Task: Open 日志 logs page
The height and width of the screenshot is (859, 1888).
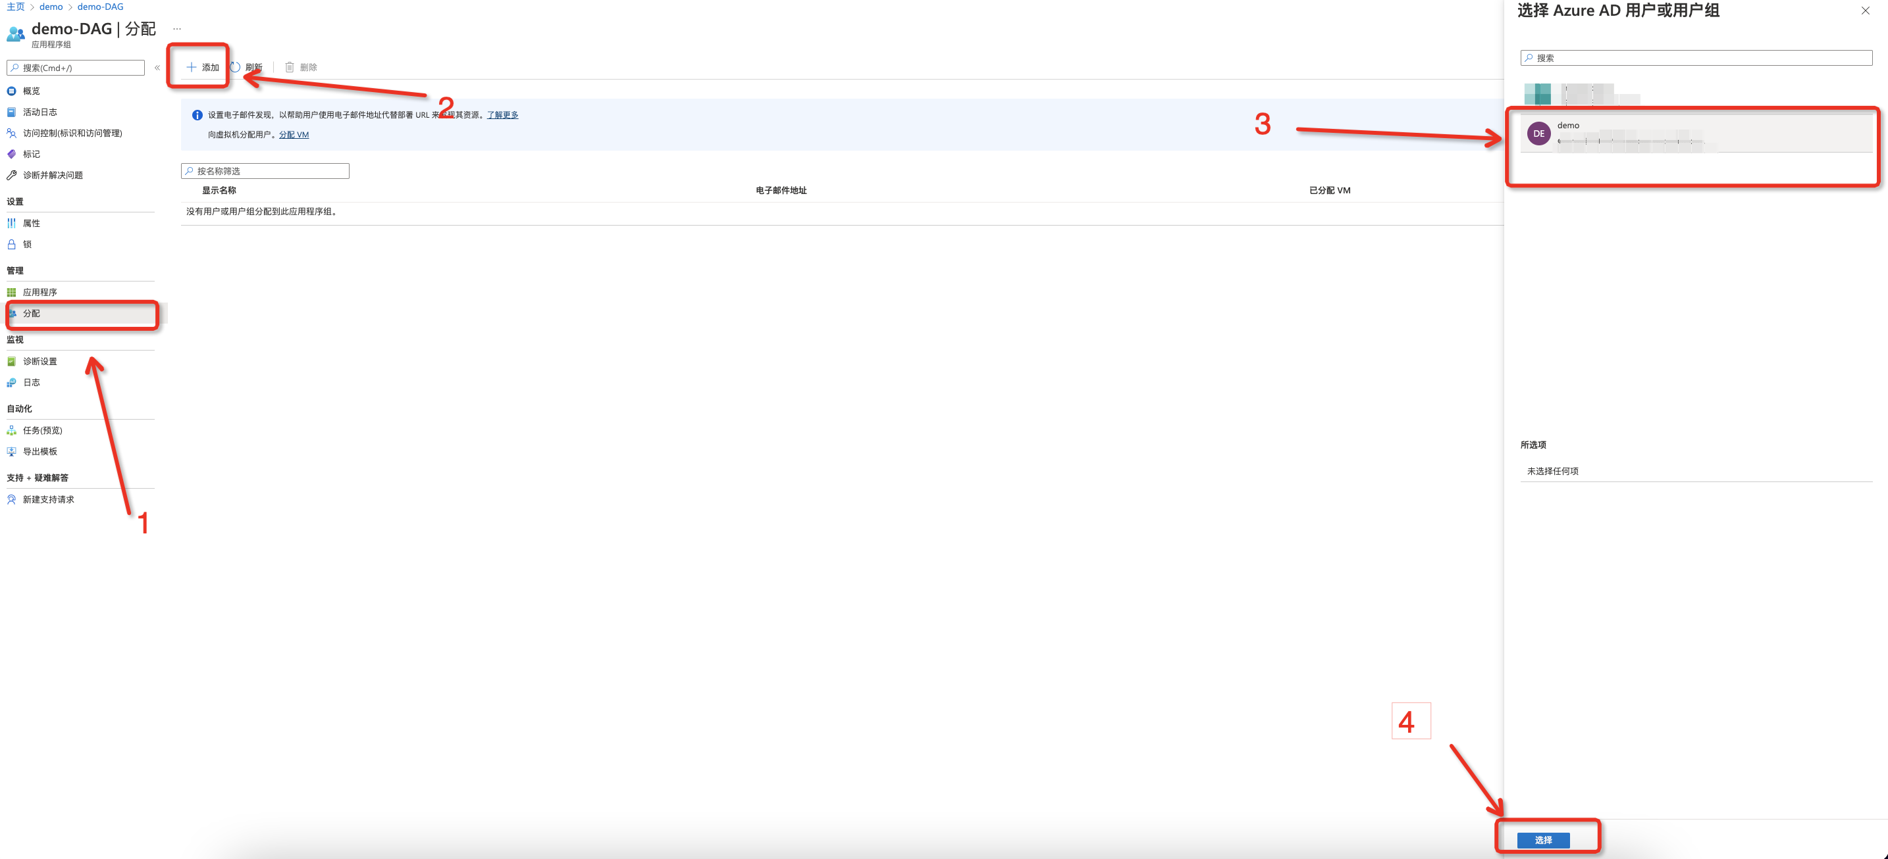Action: tap(31, 382)
